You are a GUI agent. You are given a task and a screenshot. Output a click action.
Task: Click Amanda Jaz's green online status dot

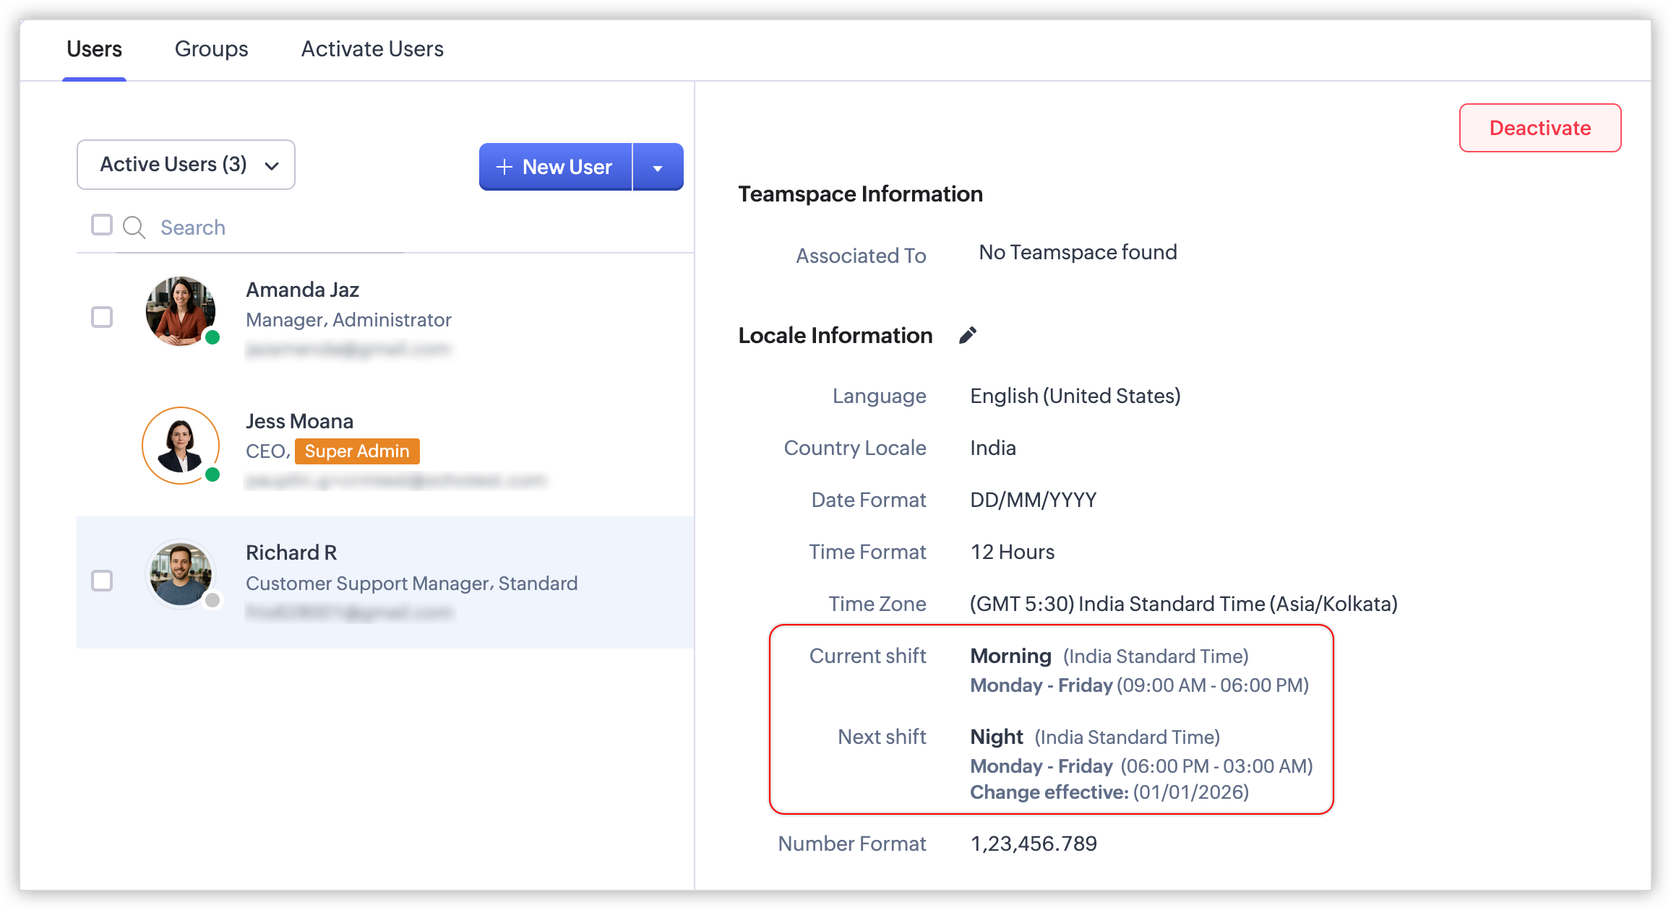coord(212,337)
